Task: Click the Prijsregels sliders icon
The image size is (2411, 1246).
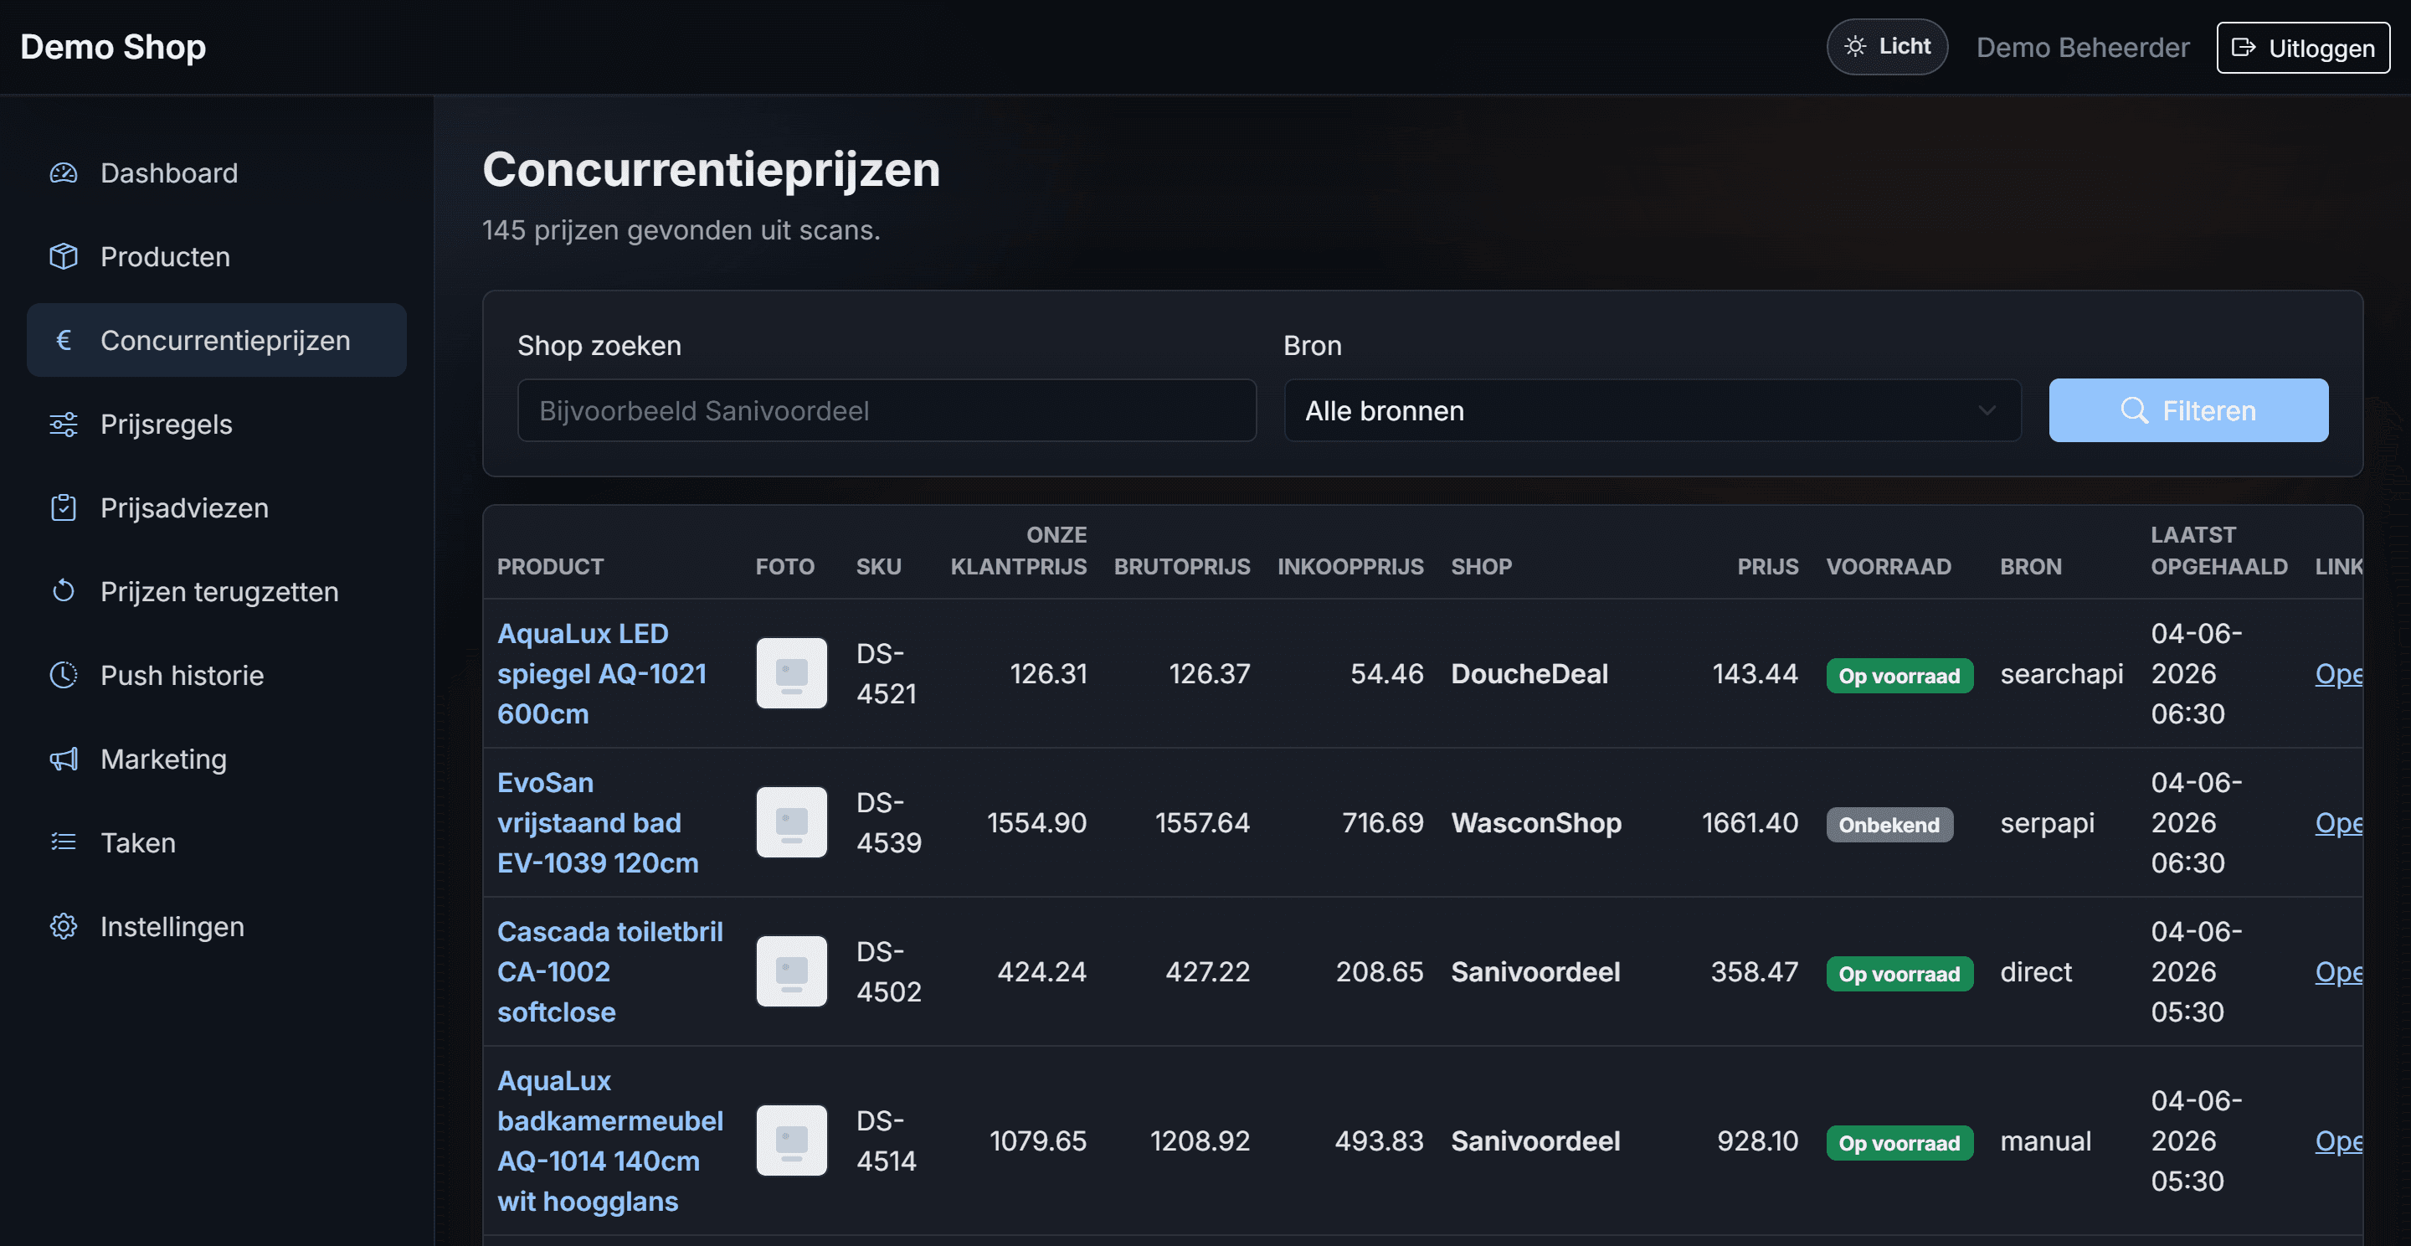Action: (x=64, y=424)
